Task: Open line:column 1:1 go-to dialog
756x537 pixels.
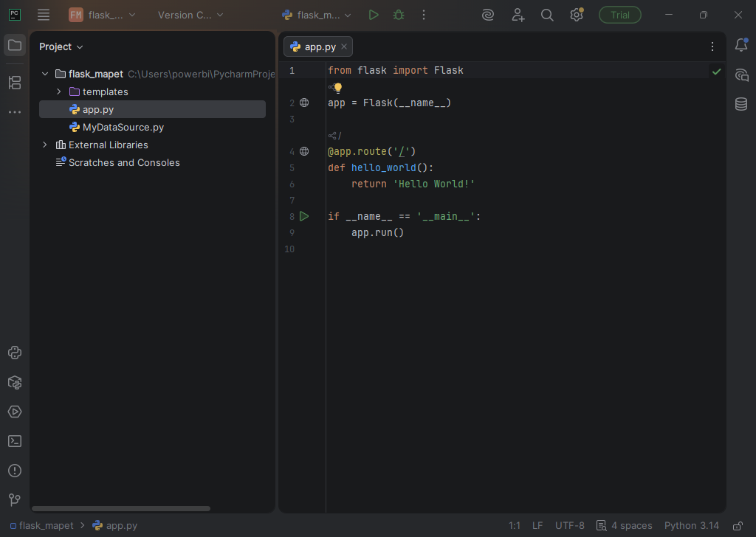Action: pos(515,525)
